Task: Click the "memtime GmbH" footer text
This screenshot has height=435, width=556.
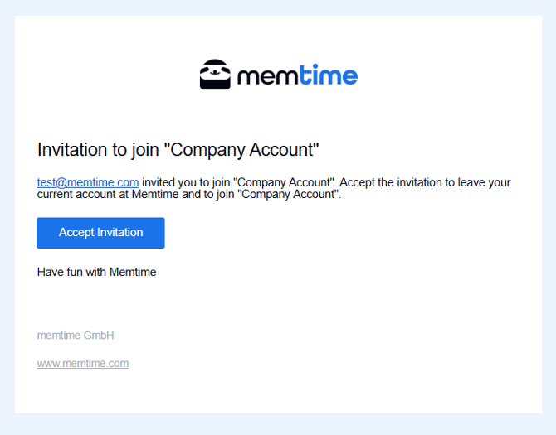Action: click(76, 336)
